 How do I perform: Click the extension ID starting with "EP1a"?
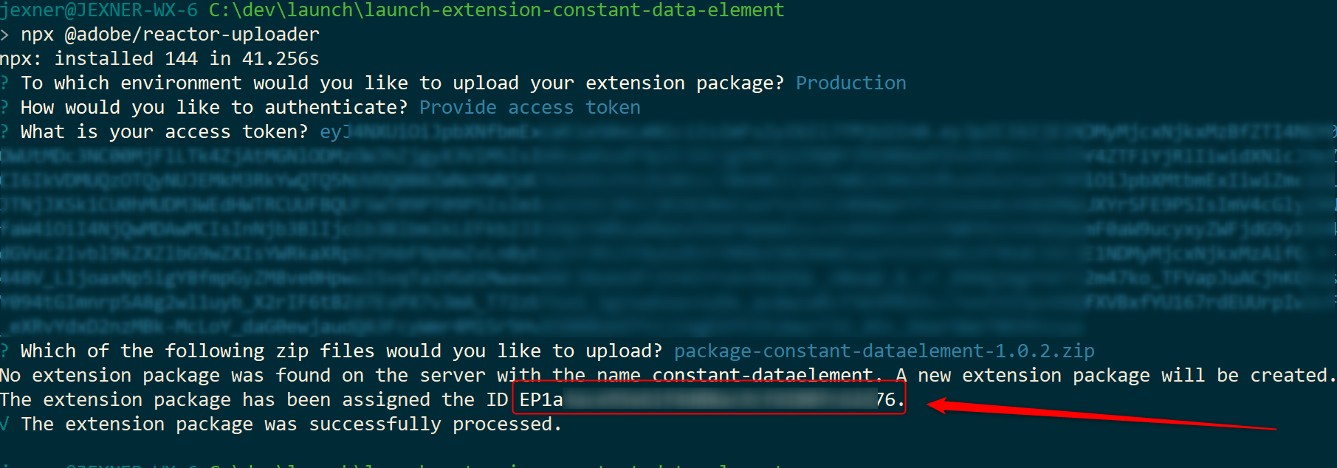(541, 400)
